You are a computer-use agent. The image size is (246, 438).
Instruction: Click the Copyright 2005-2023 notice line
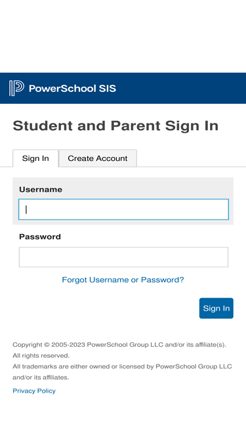pyautogui.click(x=119, y=345)
